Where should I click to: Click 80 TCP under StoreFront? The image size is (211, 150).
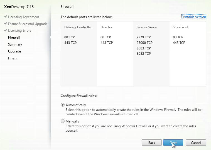pos(178,37)
